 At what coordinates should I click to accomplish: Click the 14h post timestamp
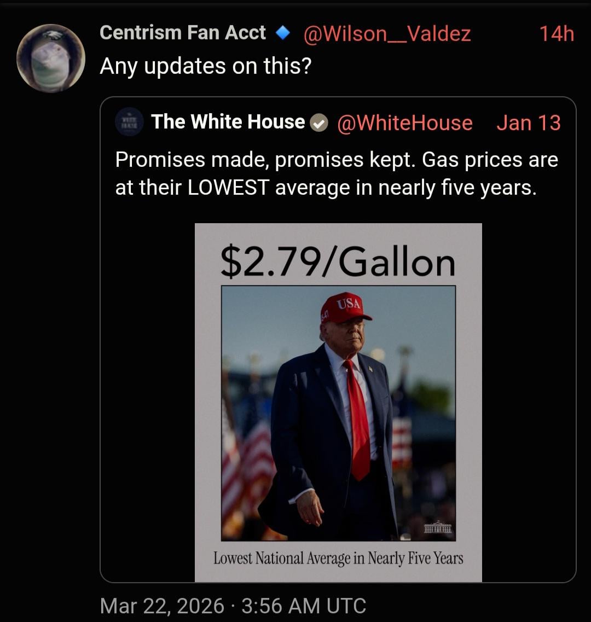pyautogui.click(x=557, y=34)
